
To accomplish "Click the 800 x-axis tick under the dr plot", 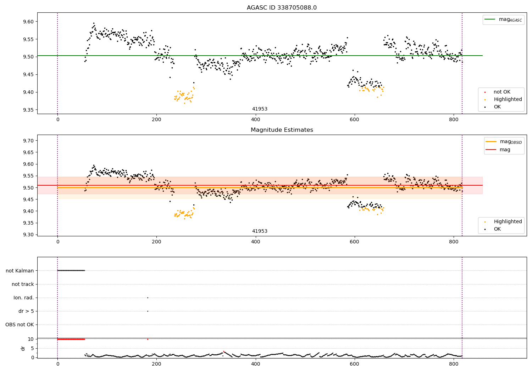I will click(454, 364).
